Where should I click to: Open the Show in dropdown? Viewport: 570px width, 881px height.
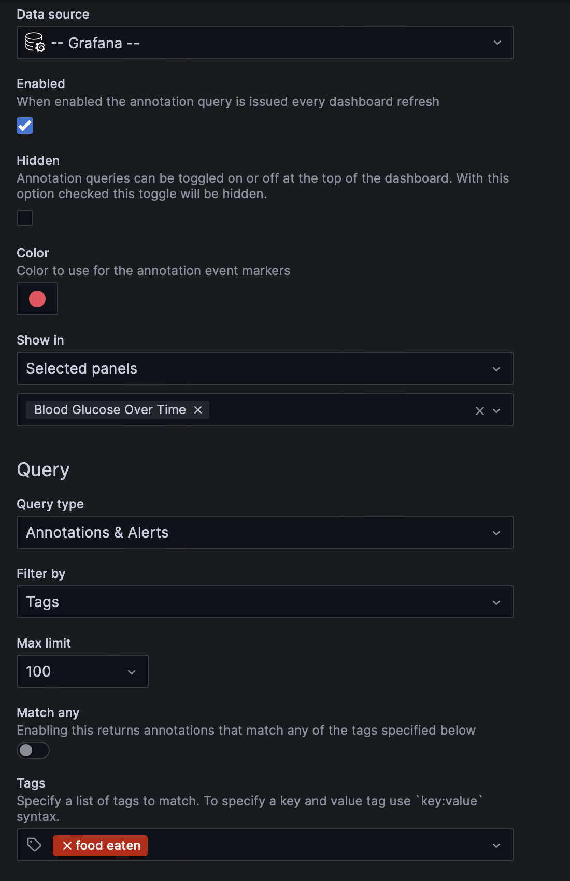coord(265,368)
